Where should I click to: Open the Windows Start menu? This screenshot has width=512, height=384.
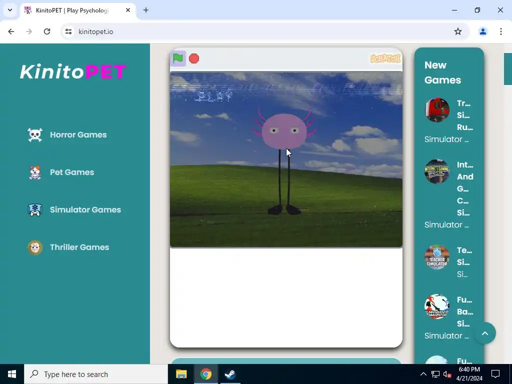click(12, 374)
